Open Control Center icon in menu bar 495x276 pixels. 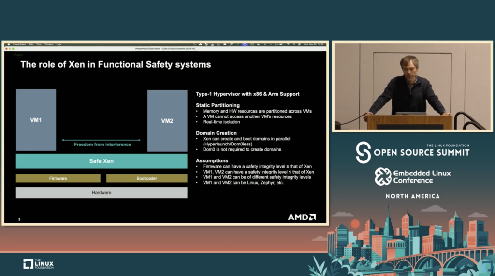click(299, 44)
